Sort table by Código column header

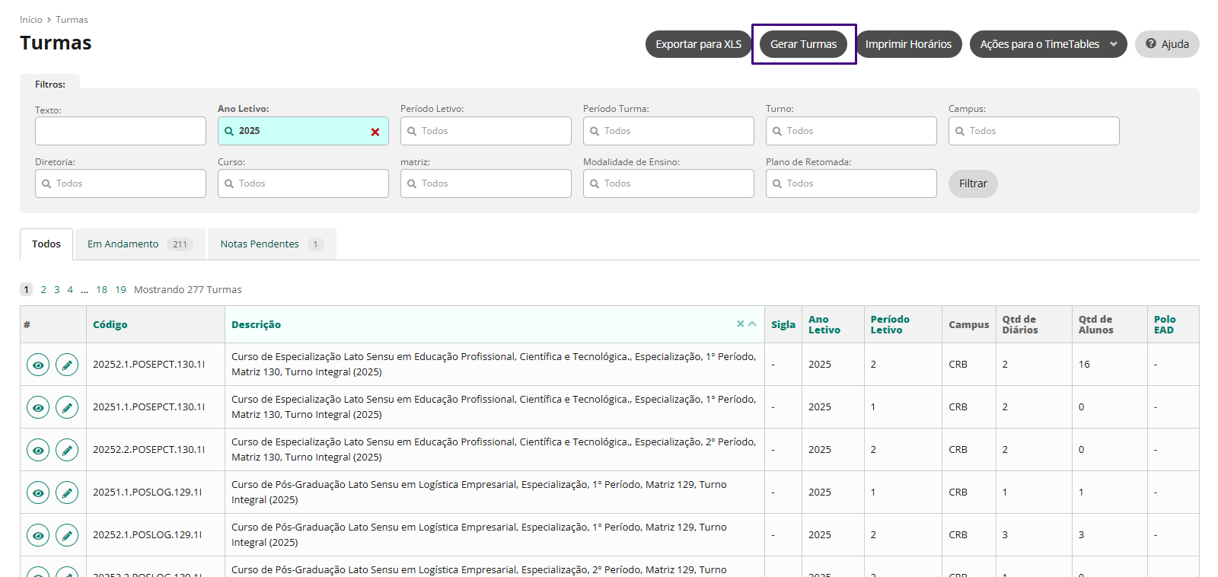point(110,324)
